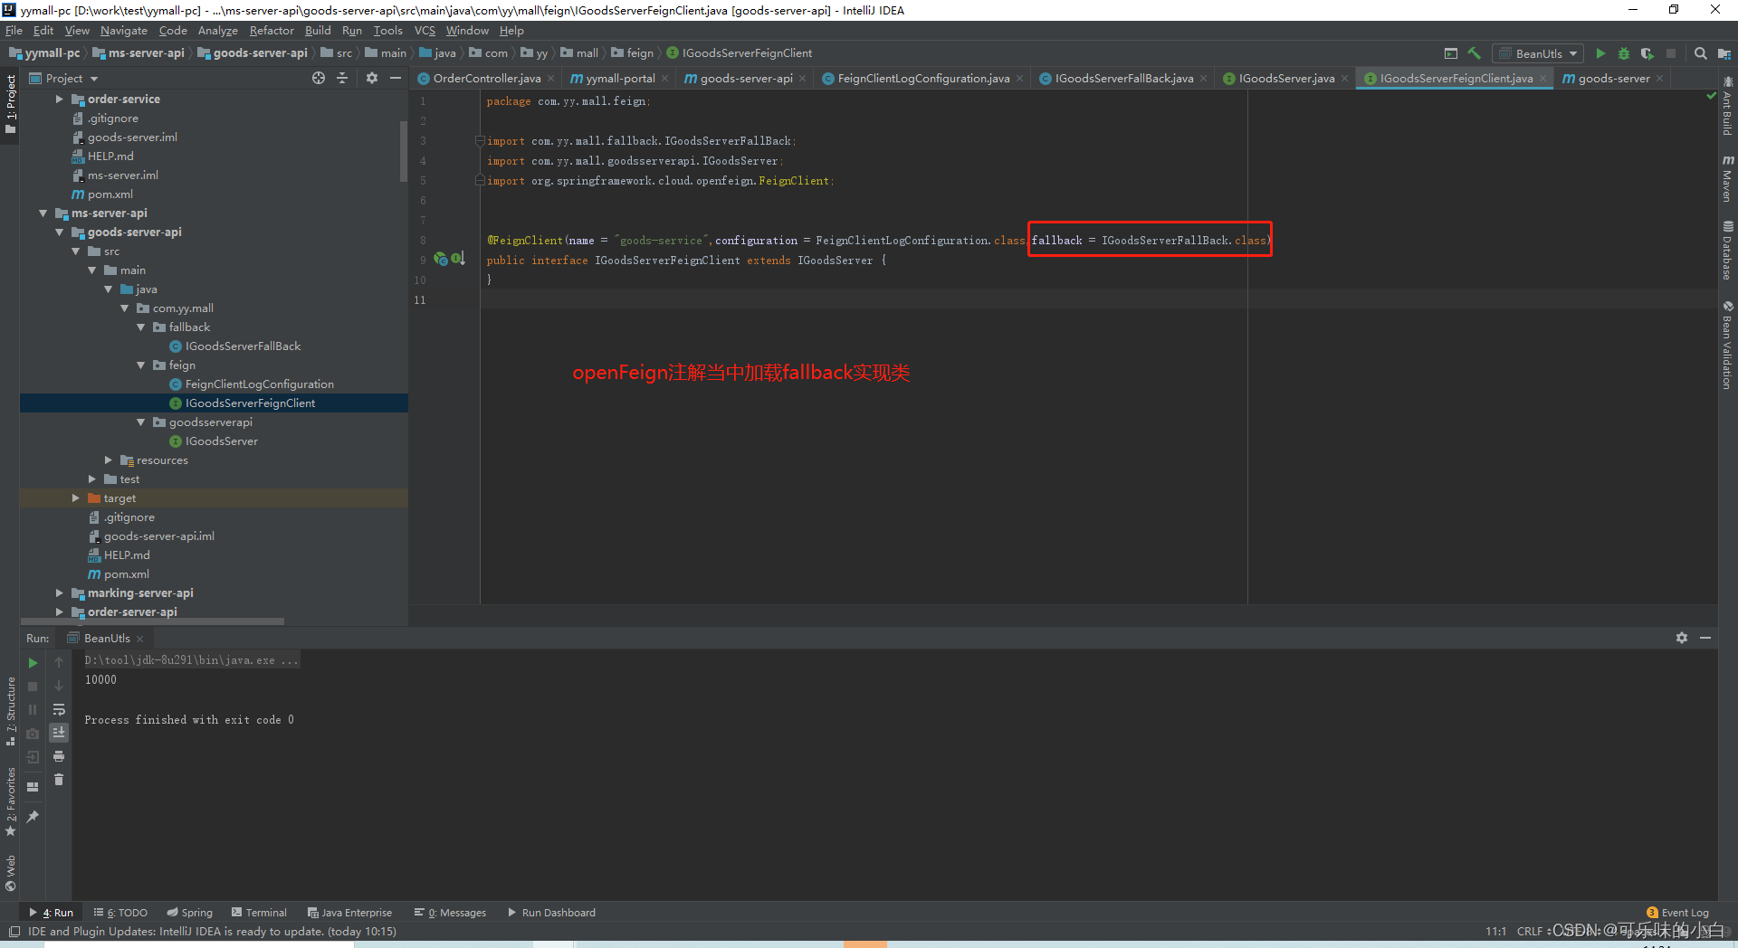The image size is (1738, 948).
Task: Open the Analyze menu
Action: tap(217, 30)
